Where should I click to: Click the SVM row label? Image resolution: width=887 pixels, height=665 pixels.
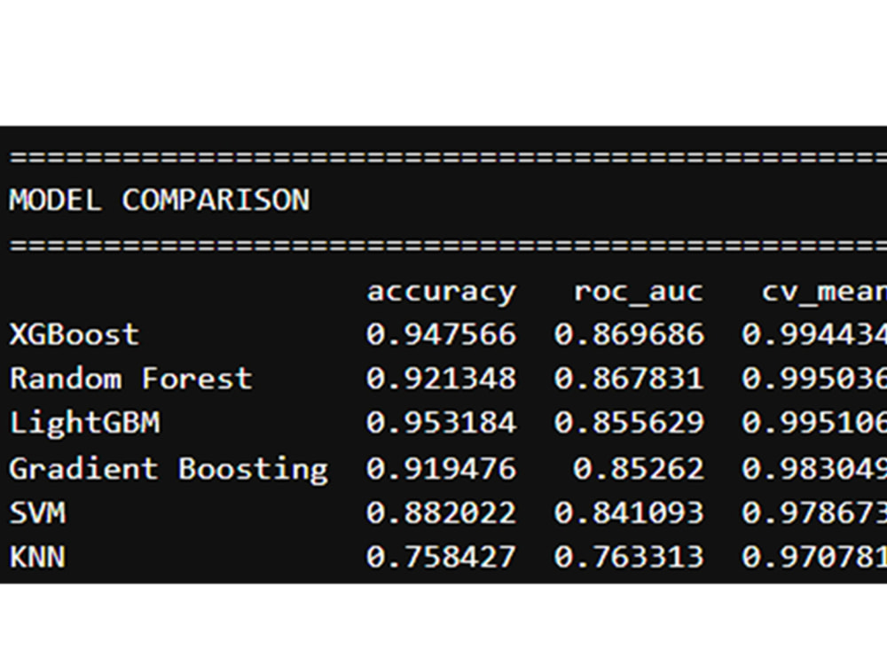pyautogui.click(x=37, y=512)
